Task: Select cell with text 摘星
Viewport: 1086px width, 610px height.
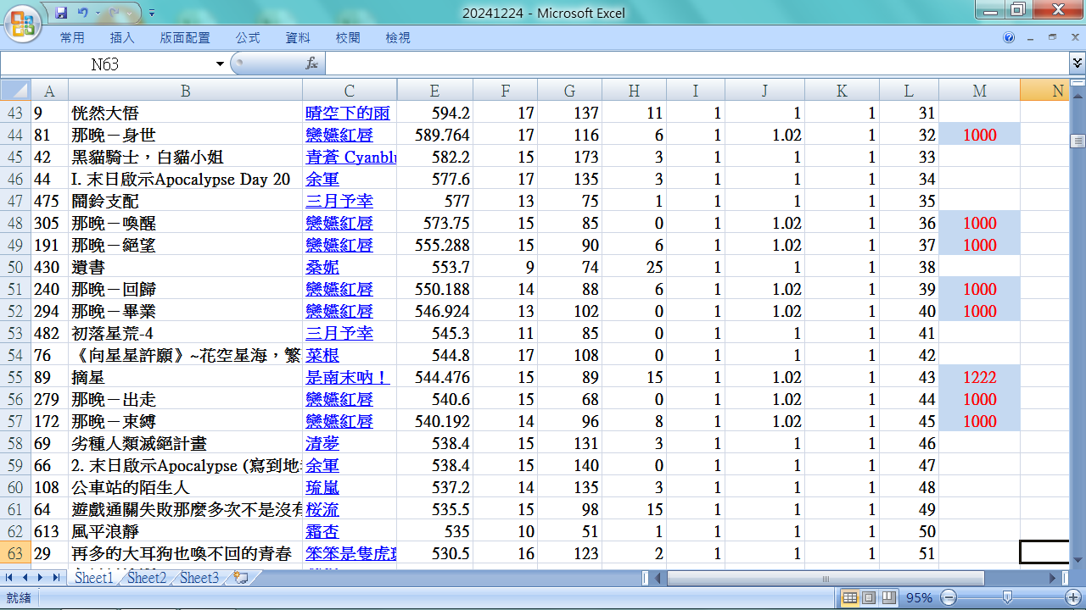Action: point(185,377)
